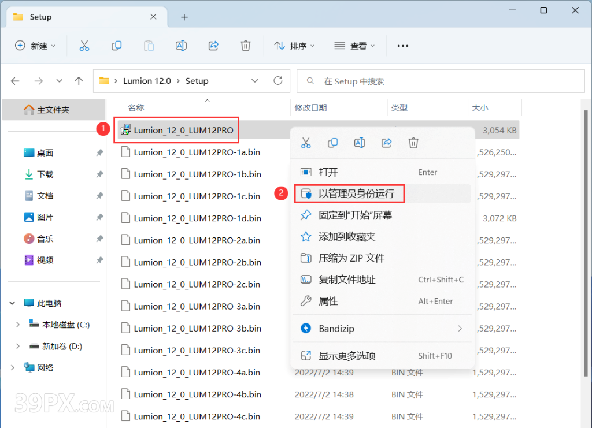This screenshot has height=428, width=592.
Task: Click the Back navigation arrow
Action: [x=15, y=81]
